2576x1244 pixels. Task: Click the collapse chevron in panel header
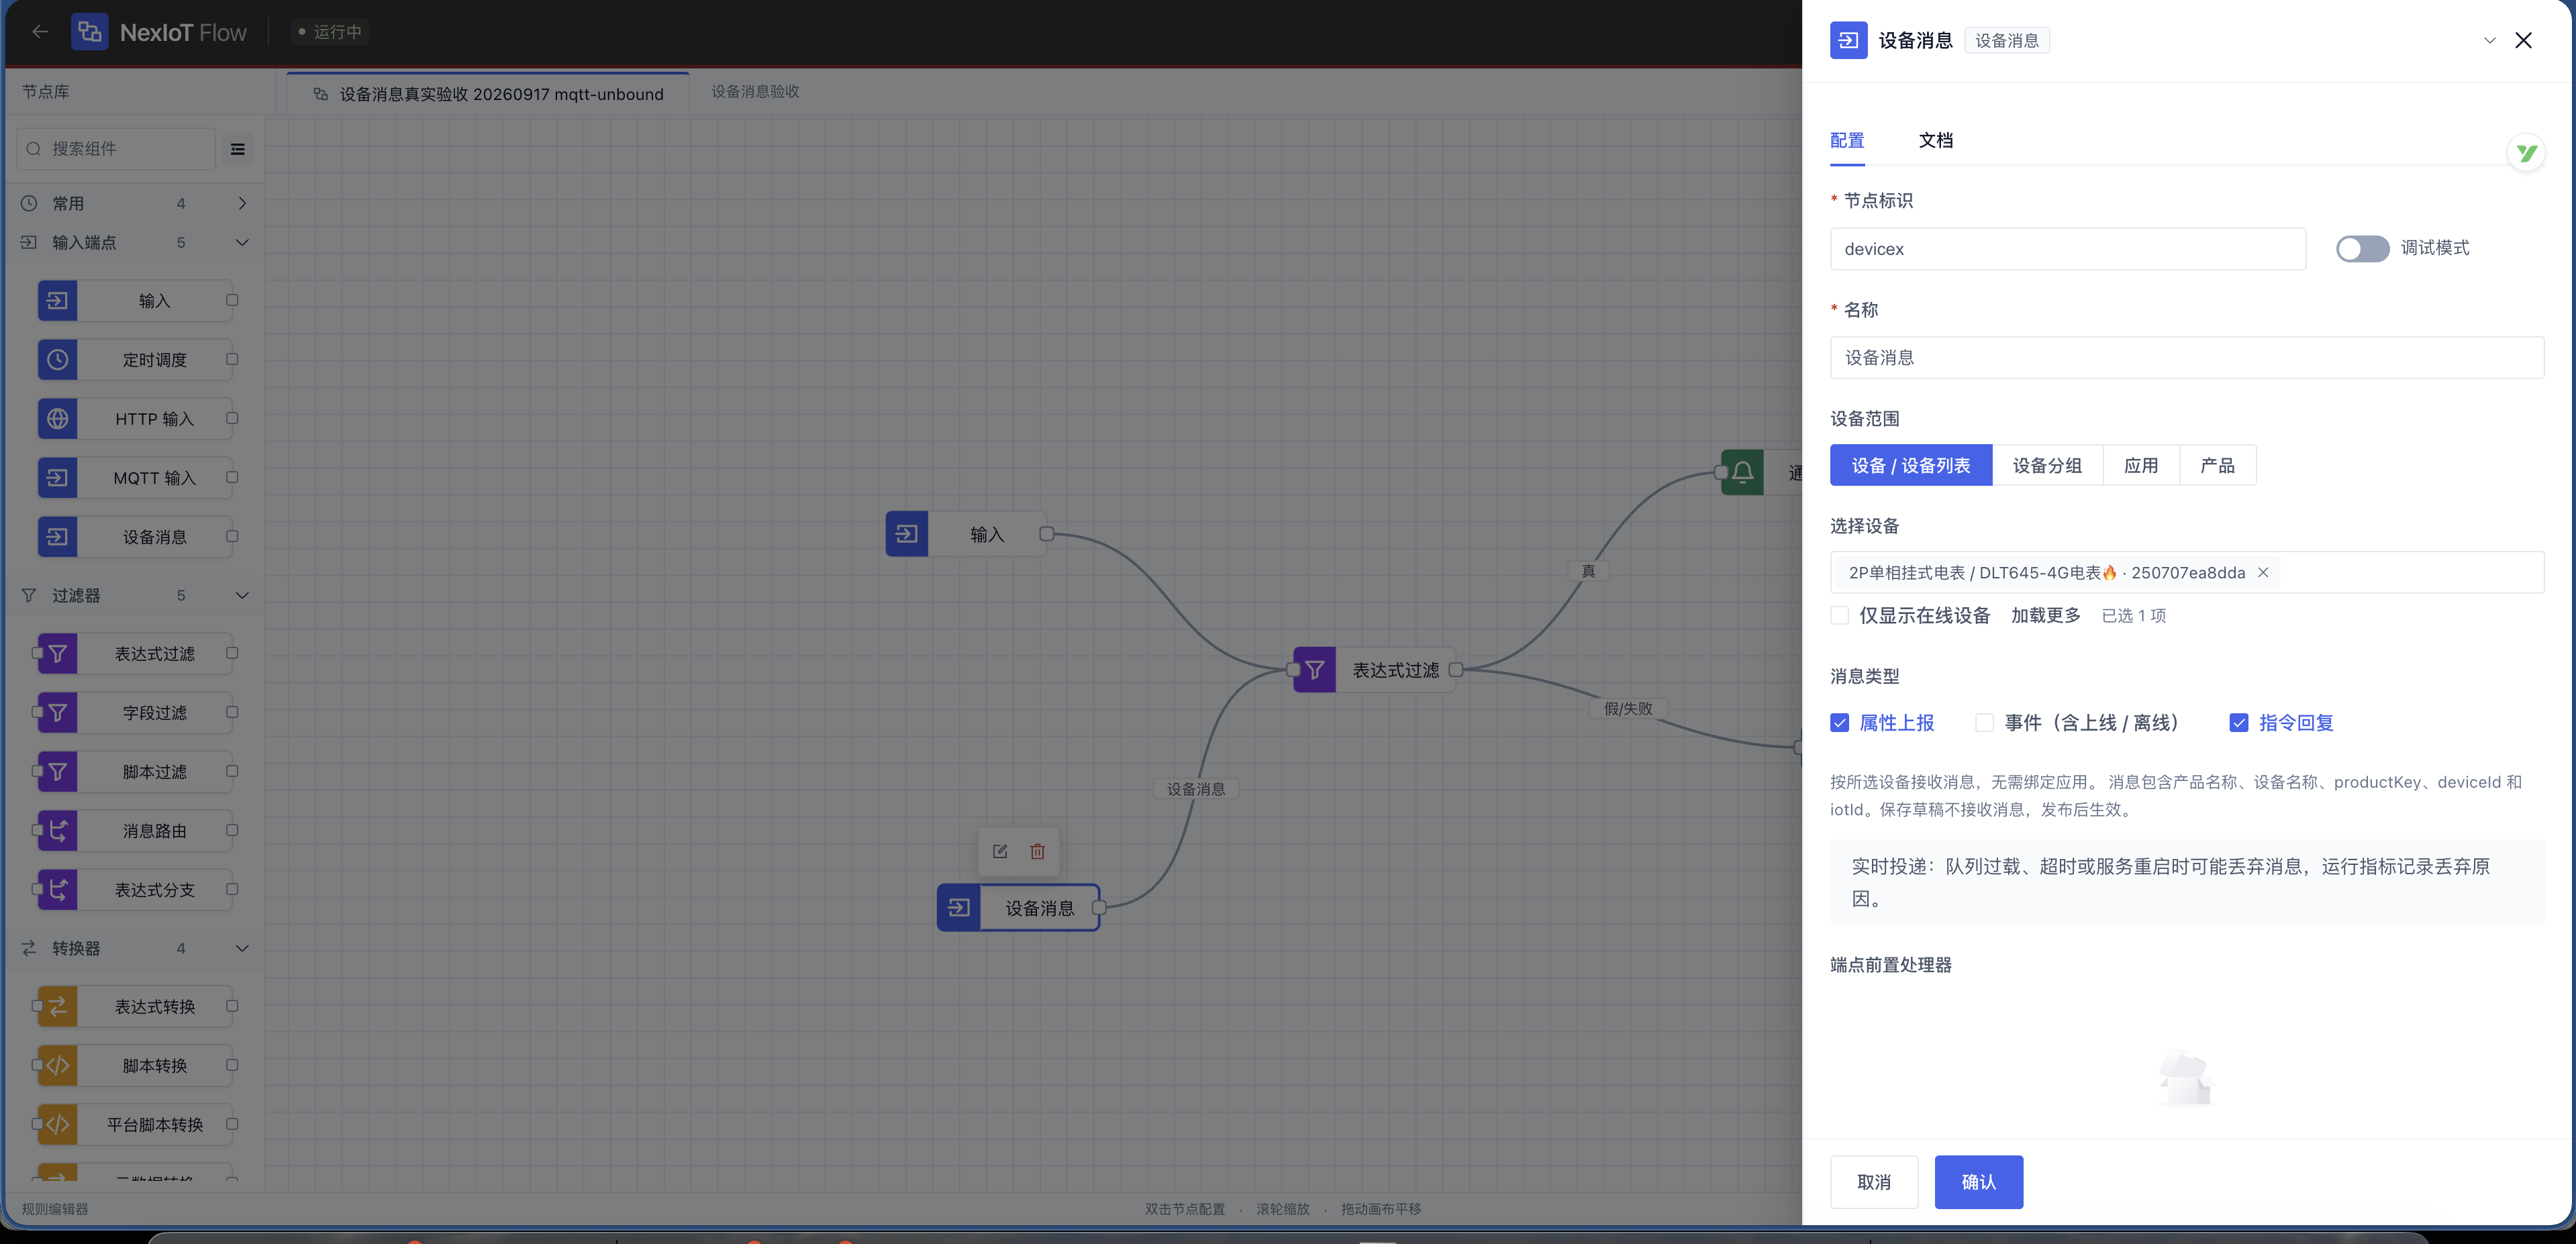[2490, 40]
